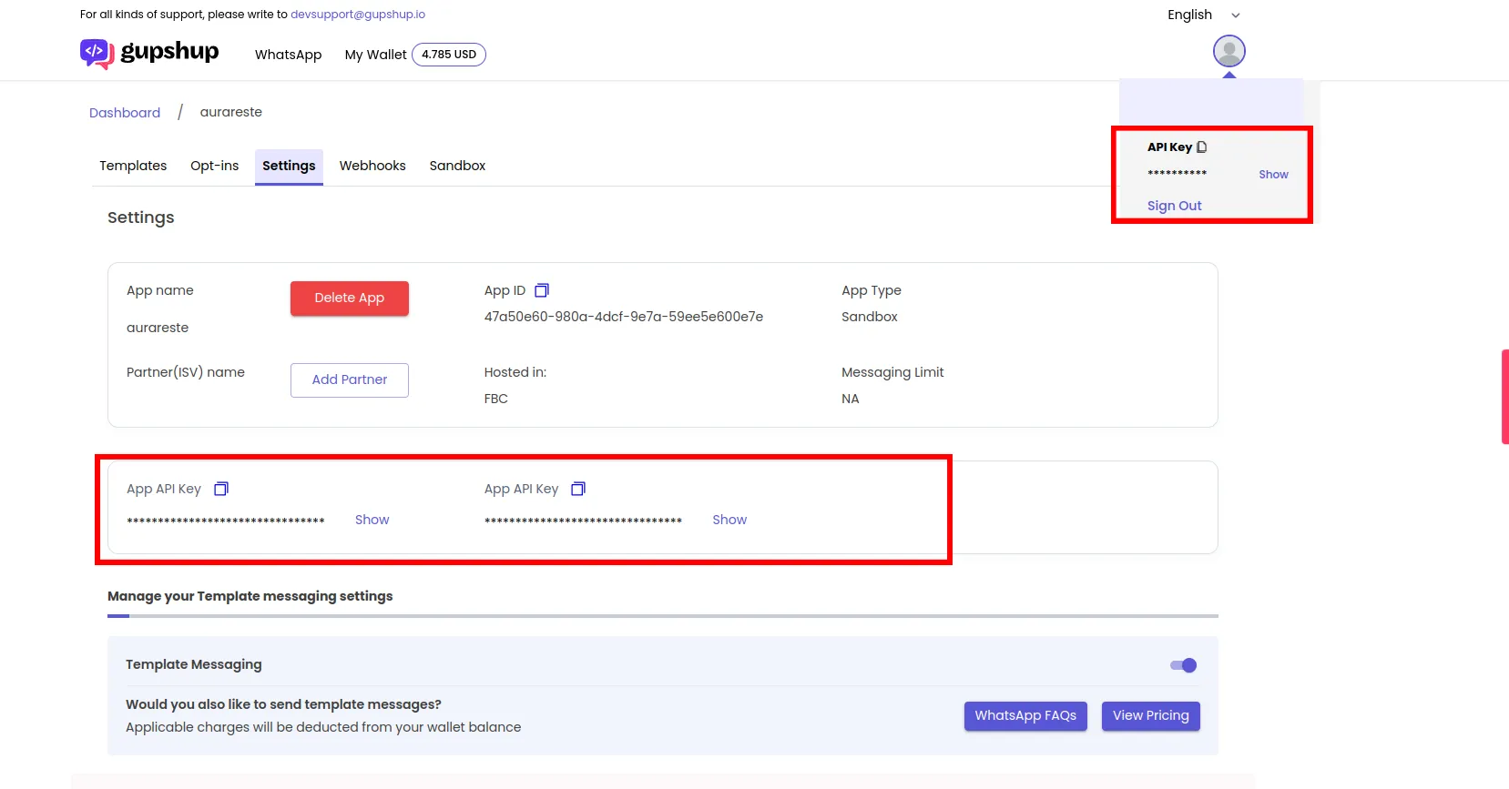Open the user profile avatar

[x=1229, y=51]
